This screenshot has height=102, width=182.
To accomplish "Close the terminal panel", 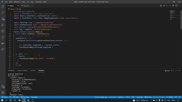I will click(179, 71).
